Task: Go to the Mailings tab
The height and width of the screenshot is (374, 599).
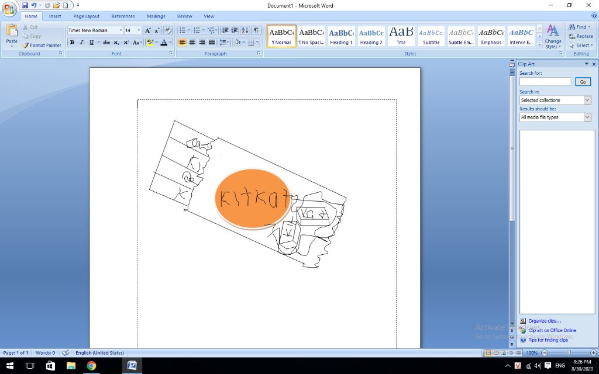Action: (x=156, y=16)
